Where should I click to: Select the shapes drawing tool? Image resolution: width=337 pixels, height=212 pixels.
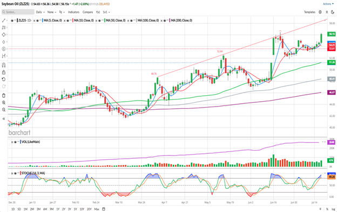tap(3, 34)
